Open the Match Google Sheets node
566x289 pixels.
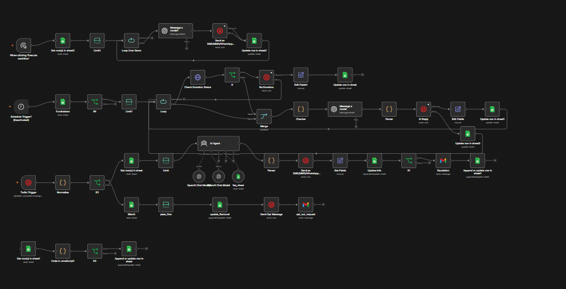pyautogui.click(x=131, y=204)
